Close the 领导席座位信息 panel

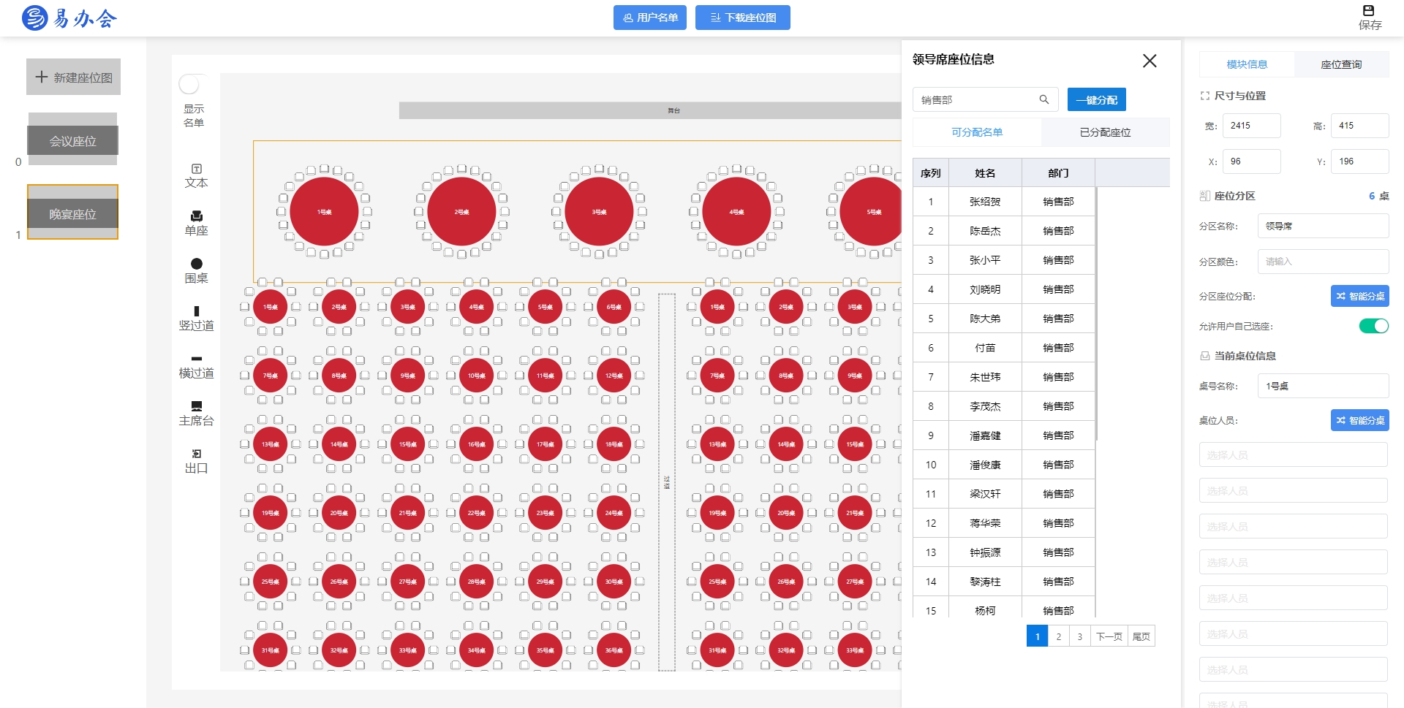[x=1150, y=61]
